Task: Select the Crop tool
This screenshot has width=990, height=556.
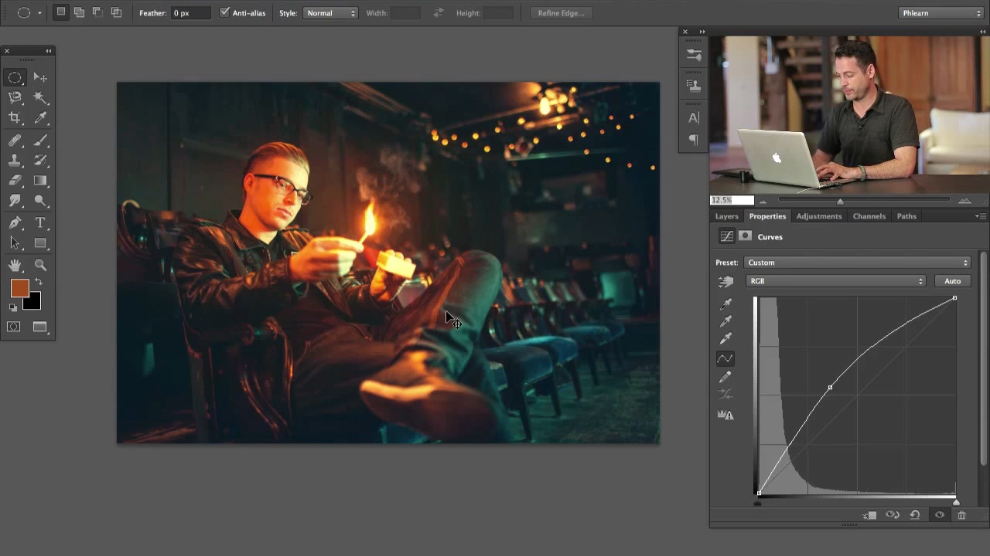Action: 15,117
